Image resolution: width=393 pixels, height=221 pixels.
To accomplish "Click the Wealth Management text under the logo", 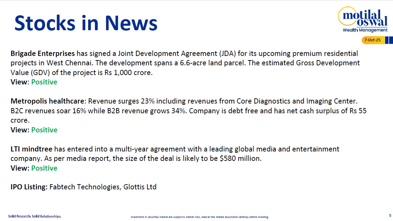I will [x=365, y=30].
